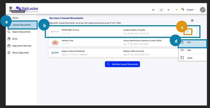Select XML download format

[x=192, y=50]
